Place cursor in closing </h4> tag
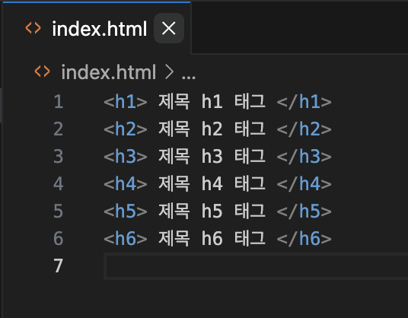Image resolution: width=408 pixels, height=318 pixels. pyautogui.click(x=304, y=183)
